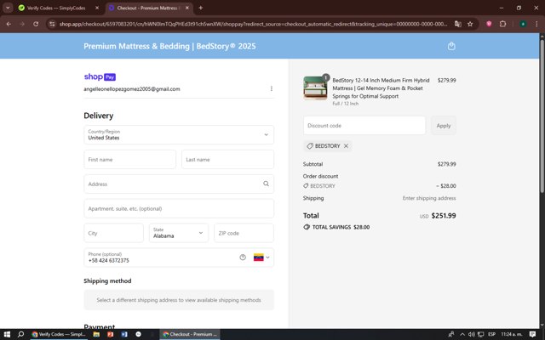Click the browser forward arrow
Screen dimensions: 545x340
(22, 24)
